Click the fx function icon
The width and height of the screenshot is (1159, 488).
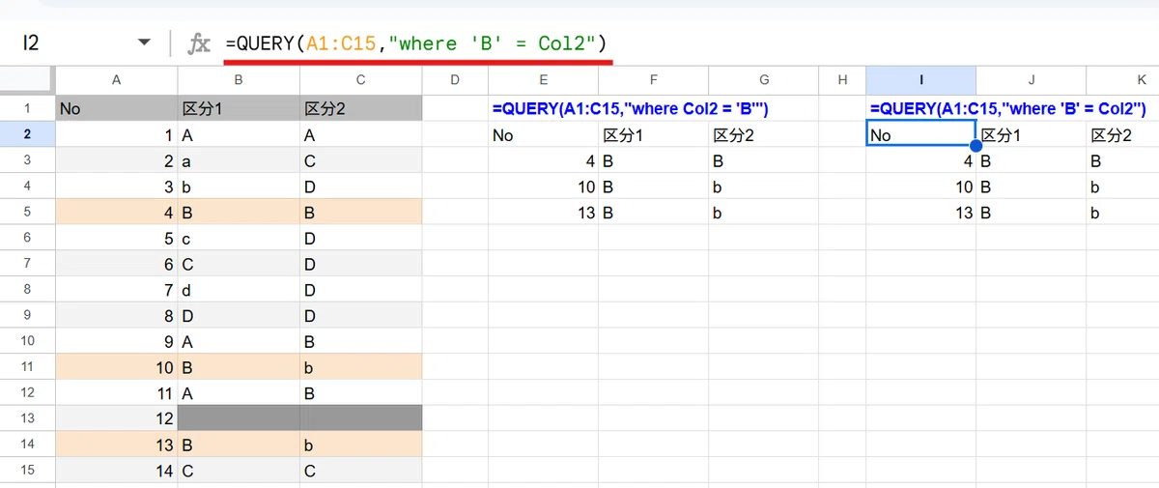click(199, 43)
